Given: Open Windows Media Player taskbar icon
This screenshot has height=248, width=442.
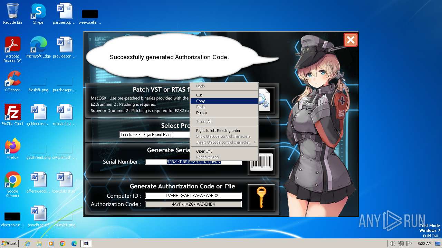Looking at the screenshot, I should coord(51,244).
